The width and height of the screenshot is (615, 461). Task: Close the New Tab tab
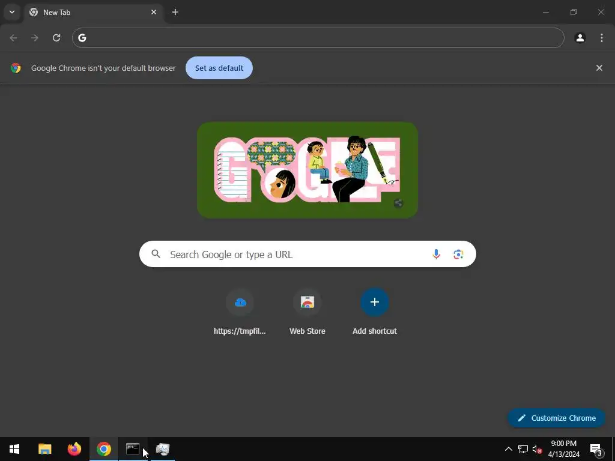(x=154, y=12)
